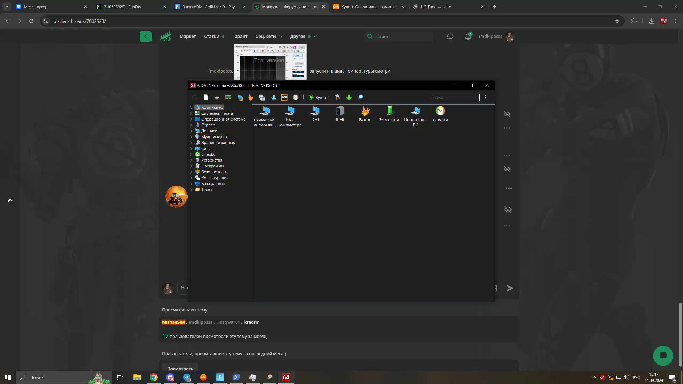Expand the Хранение данных node arrow
This screenshot has height=384, width=683.
[x=191, y=143]
